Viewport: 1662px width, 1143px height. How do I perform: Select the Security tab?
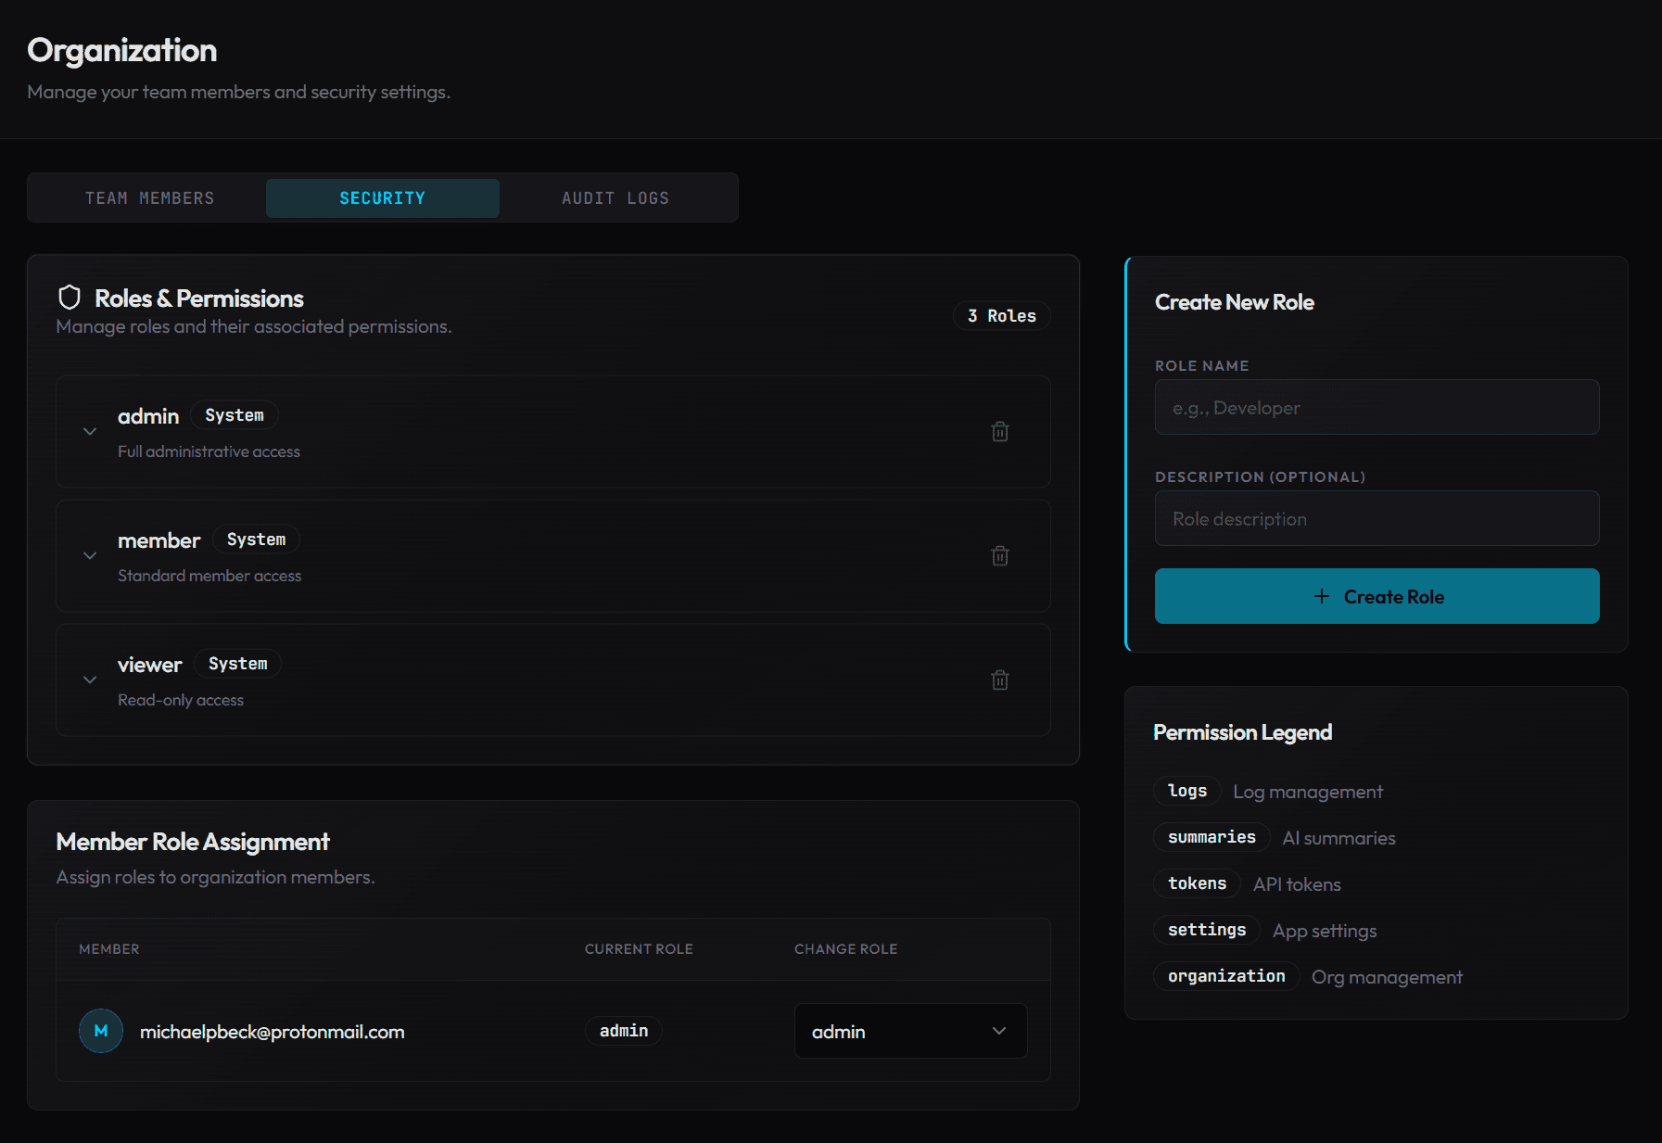click(x=382, y=198)
